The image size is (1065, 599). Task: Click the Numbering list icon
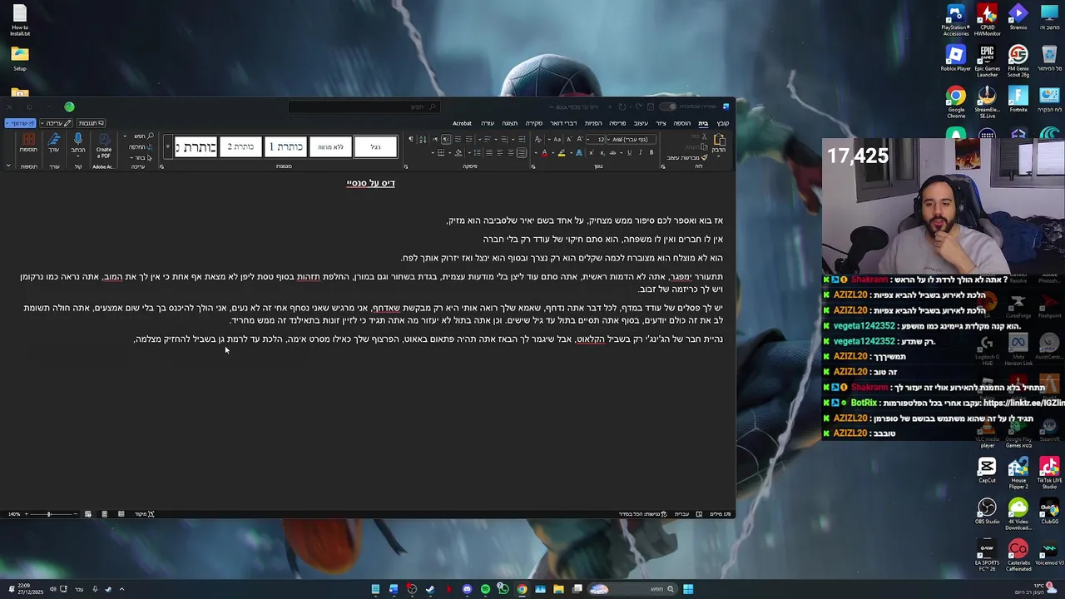pos(504,139)
